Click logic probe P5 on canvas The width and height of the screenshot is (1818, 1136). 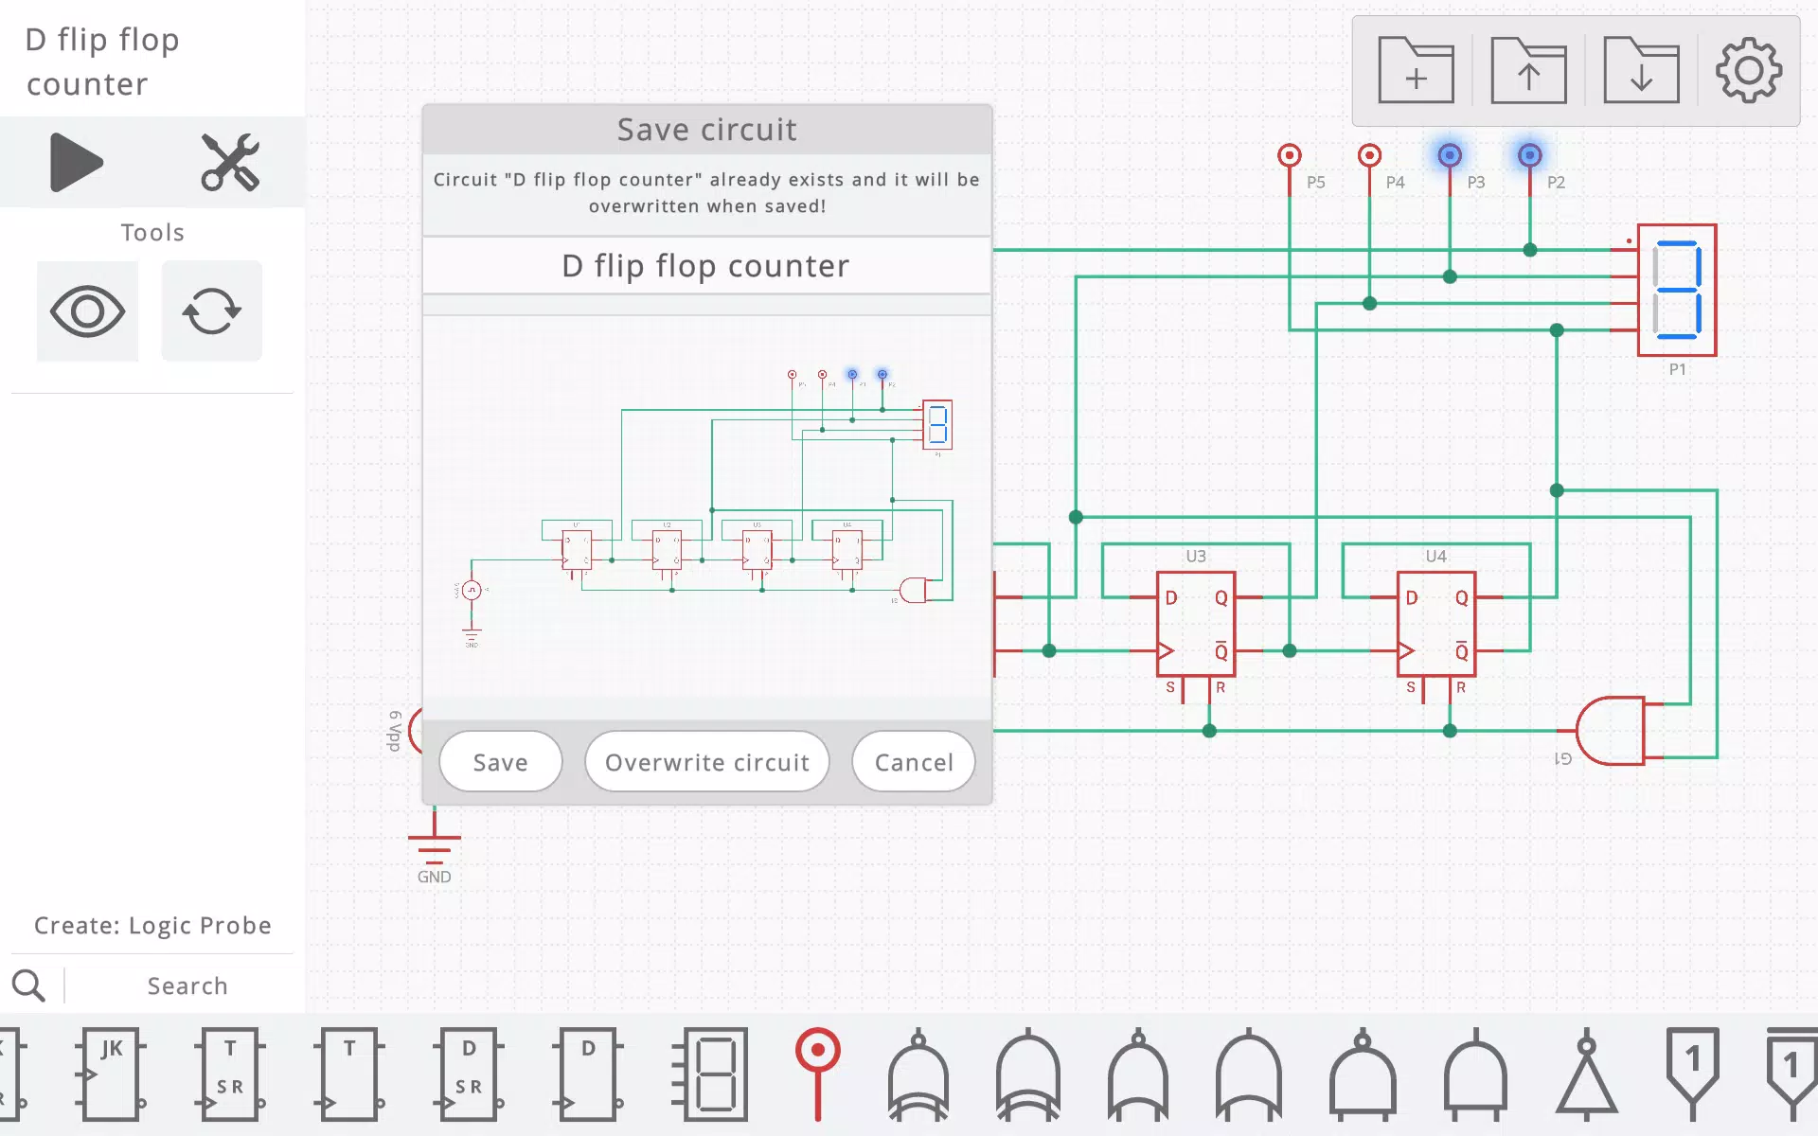[x=1290, y=155]
